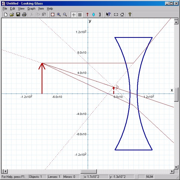
Task: Click the envelope email icon
Action: click(x=116, y=15)
